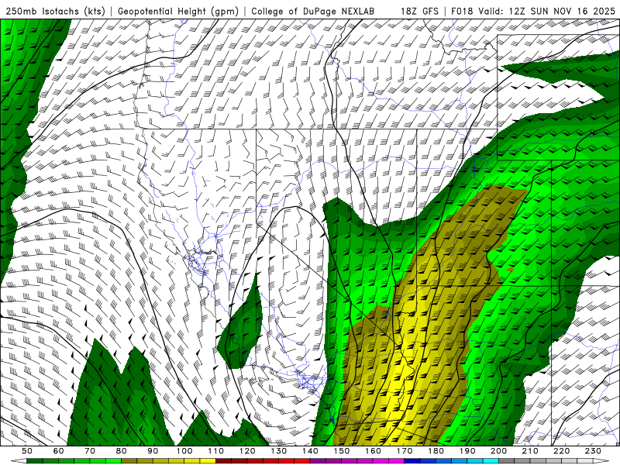Viewport: 620px width, 465px height.
Task: Click the '130' label on the color scale
Action: (x=278, y=451)
